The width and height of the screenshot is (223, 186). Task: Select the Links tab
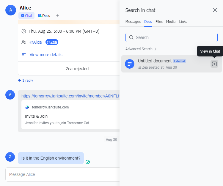tap(183, 22)
